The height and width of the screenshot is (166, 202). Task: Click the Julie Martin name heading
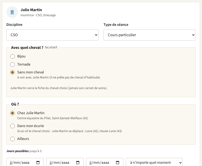[x=31, y=10]
